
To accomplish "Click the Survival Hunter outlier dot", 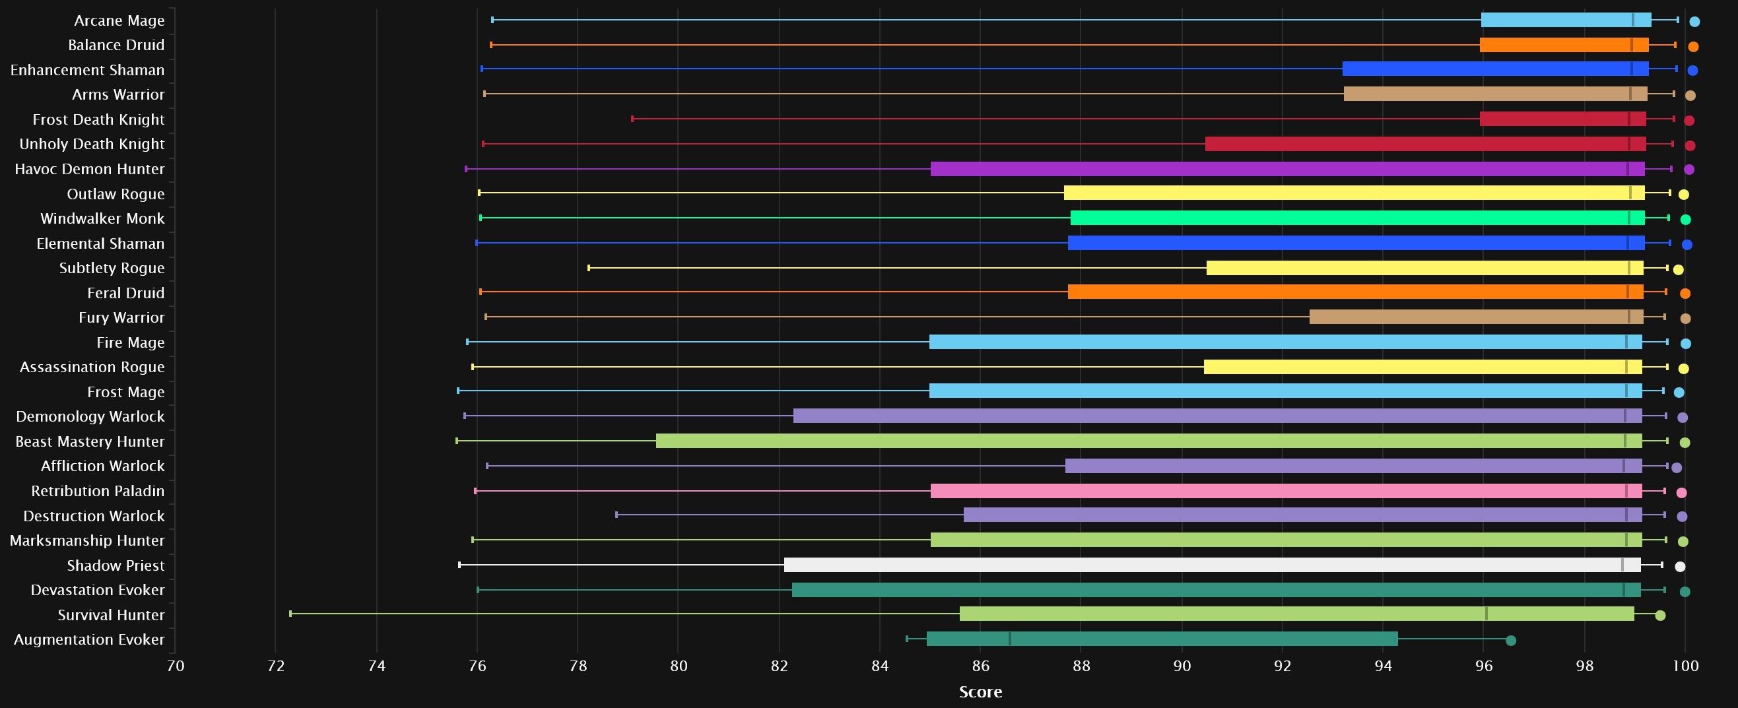I will [x=1660, y=616].
